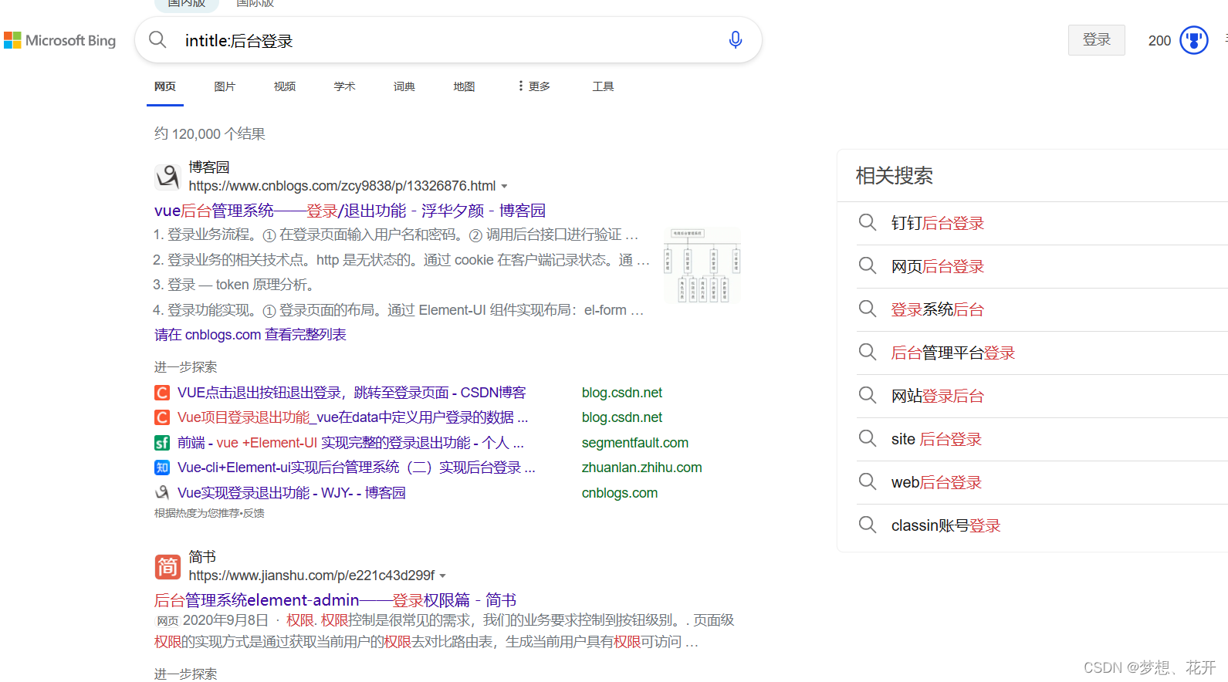Click magnifier icon next to 登录系统后台
Screen dimensions: 1228x682
click(868, 309)
